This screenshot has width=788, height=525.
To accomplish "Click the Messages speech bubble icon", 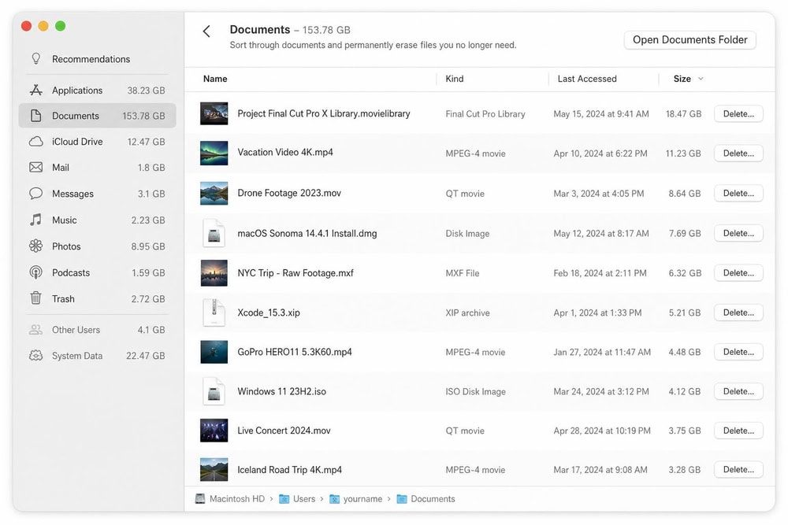I will point(35,194).
